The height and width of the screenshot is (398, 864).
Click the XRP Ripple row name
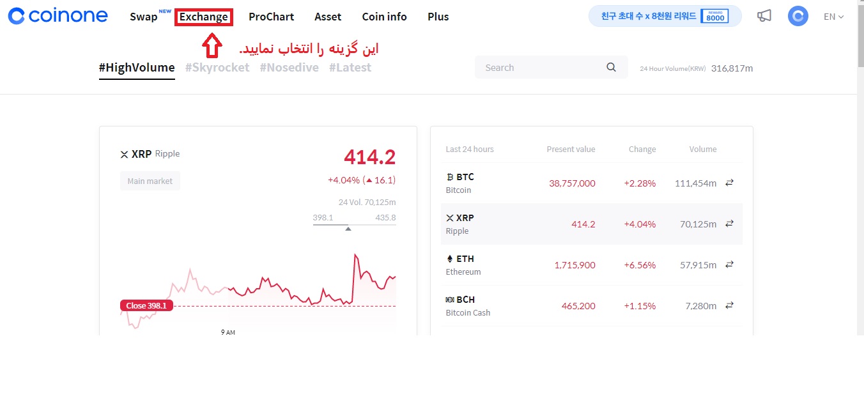(460, 224)
